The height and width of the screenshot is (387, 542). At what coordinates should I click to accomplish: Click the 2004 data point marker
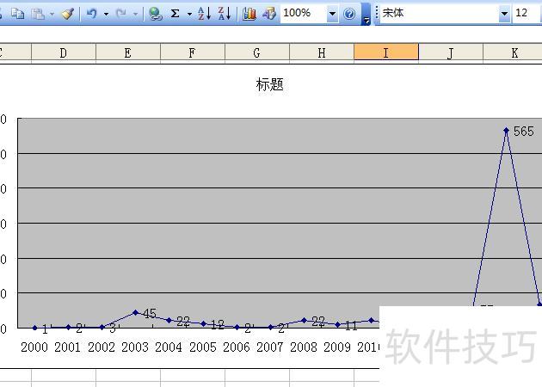tap(169, 320)
